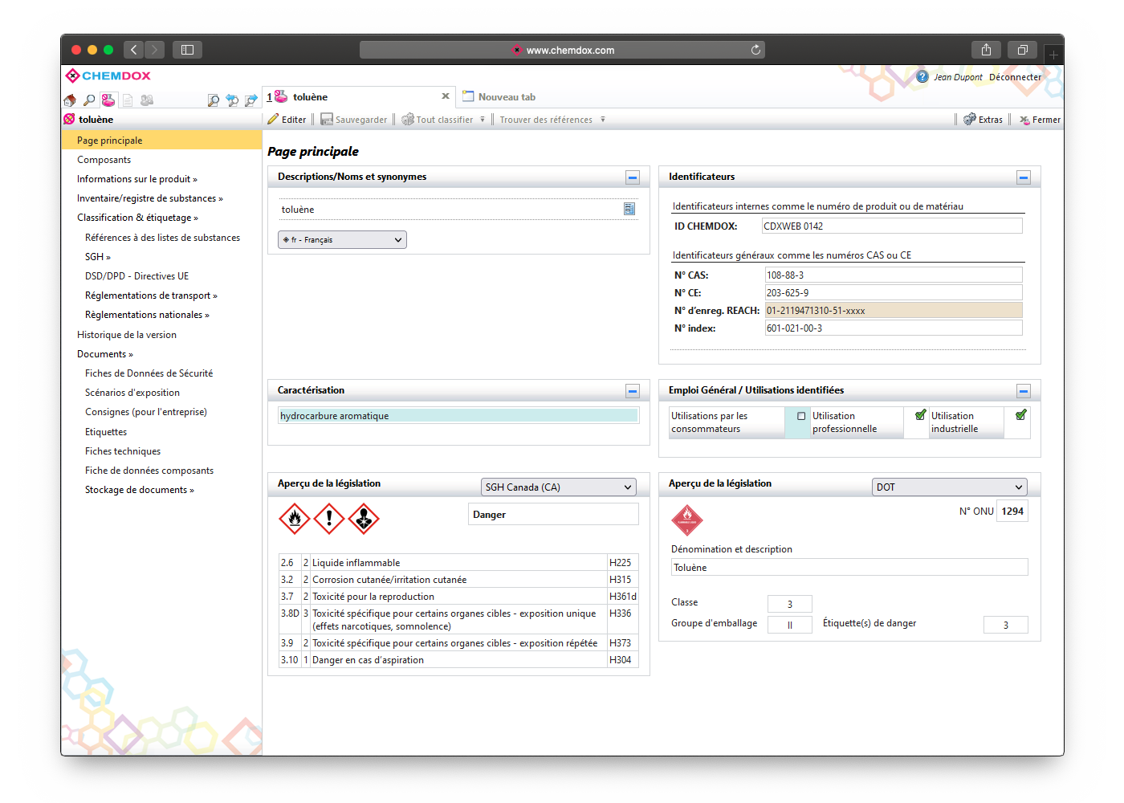Click the health hazard pictogram
This screenshot has height=803, width=1124.
(x=364, y=519)
